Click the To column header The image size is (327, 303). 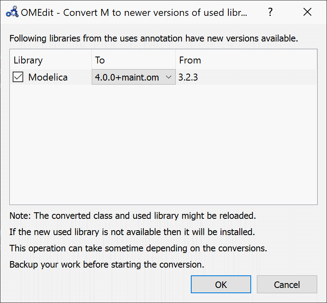pyautogui.click(x=100, y=60)
